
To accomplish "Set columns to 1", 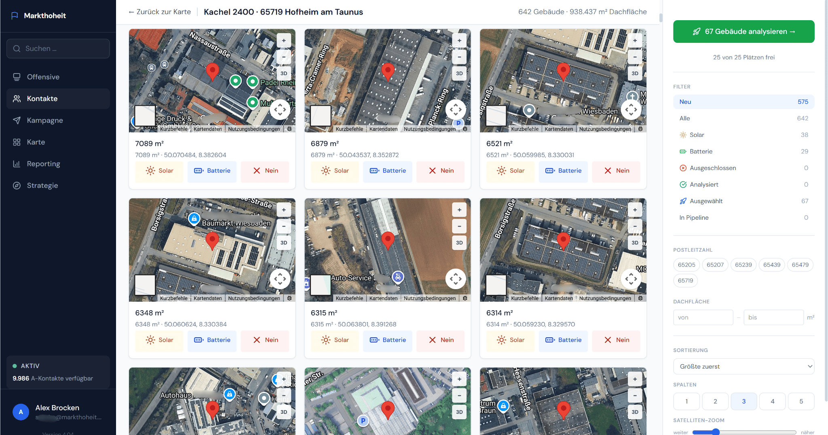I will [686, 401].
